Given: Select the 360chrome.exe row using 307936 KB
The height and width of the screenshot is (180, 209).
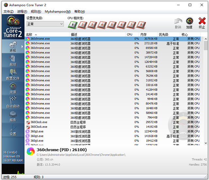Looking at the screenshot, I should coord(113,39).
